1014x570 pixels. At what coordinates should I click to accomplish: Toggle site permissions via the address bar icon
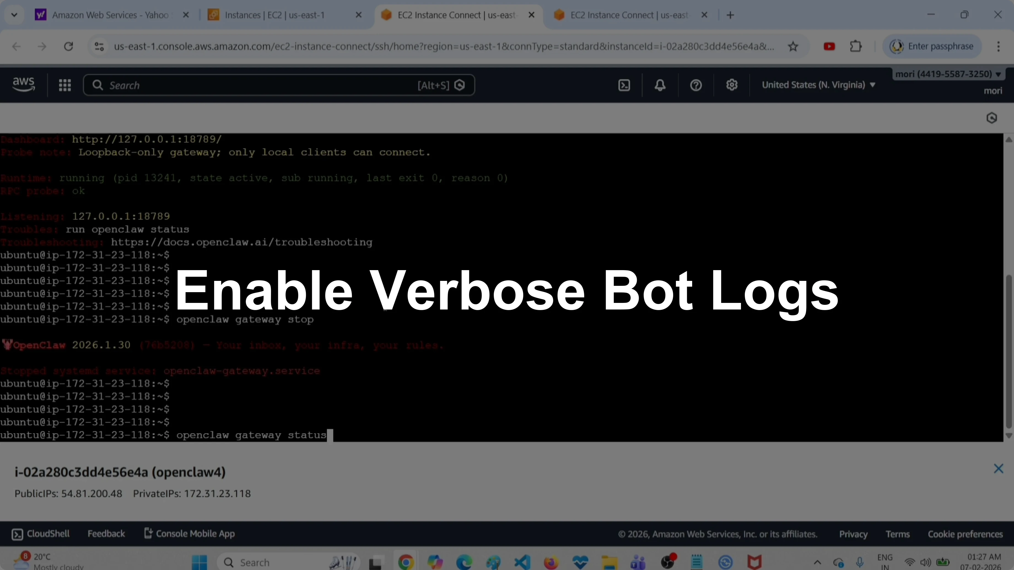(x=99, y=46)
